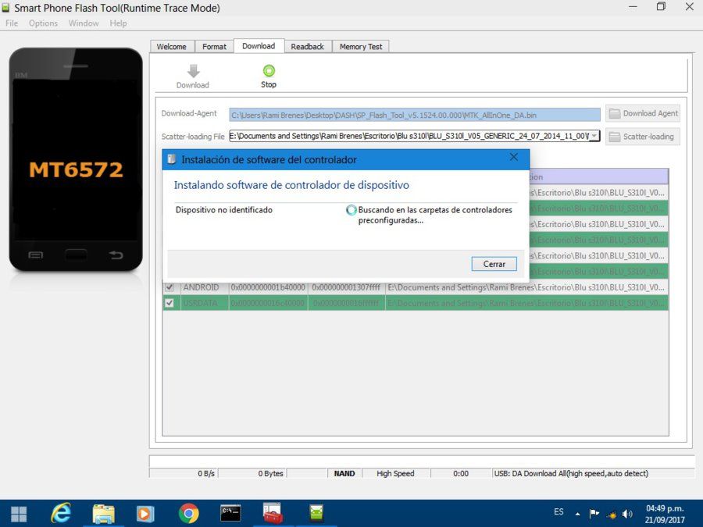Open the Help menu
703x527 pixels.
(118, 23)
